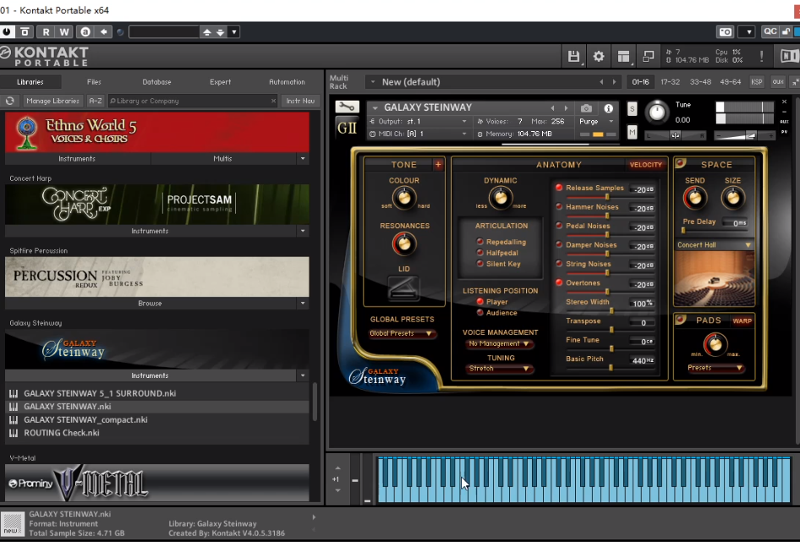Click the minimized view windows icon
The height and width of the screenshot is (542, 800).
coord(648,56)
